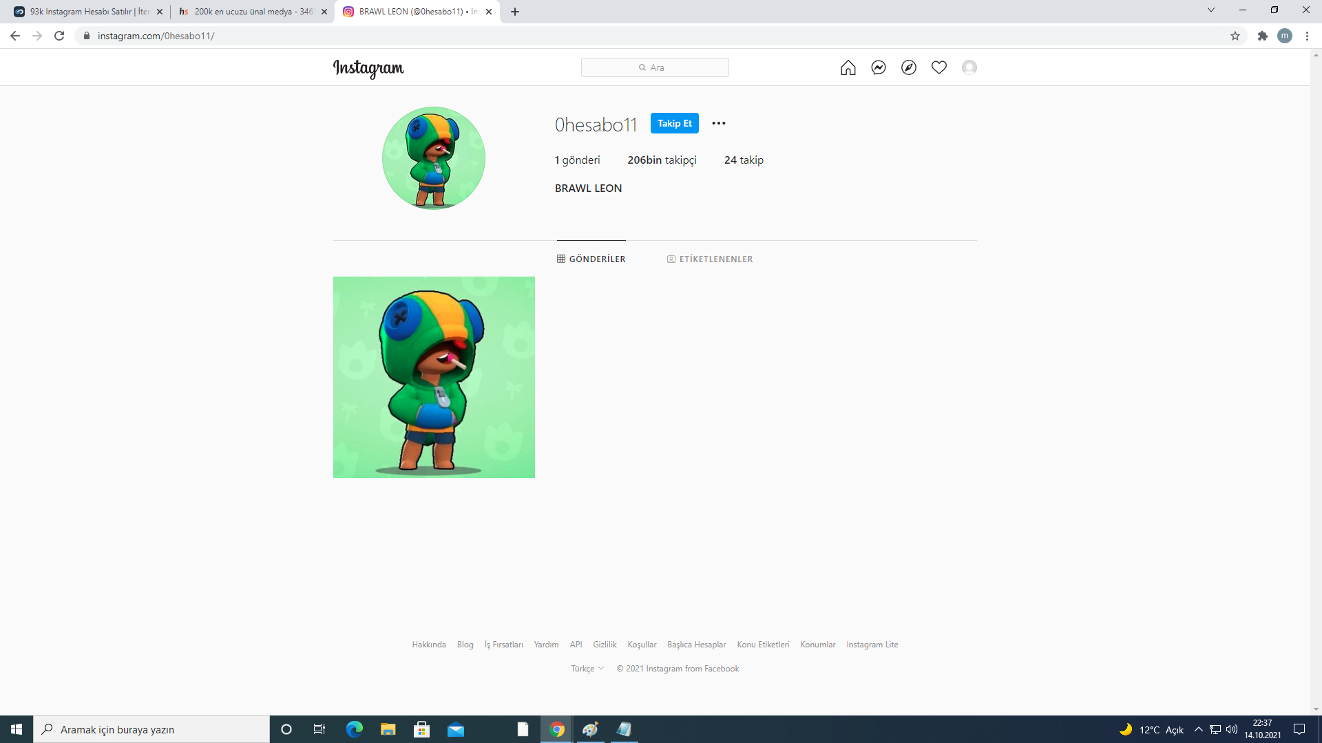Close the 200k en ucuzu tab
This screenshot has width=1322, height=743.
tap(324, 12)
